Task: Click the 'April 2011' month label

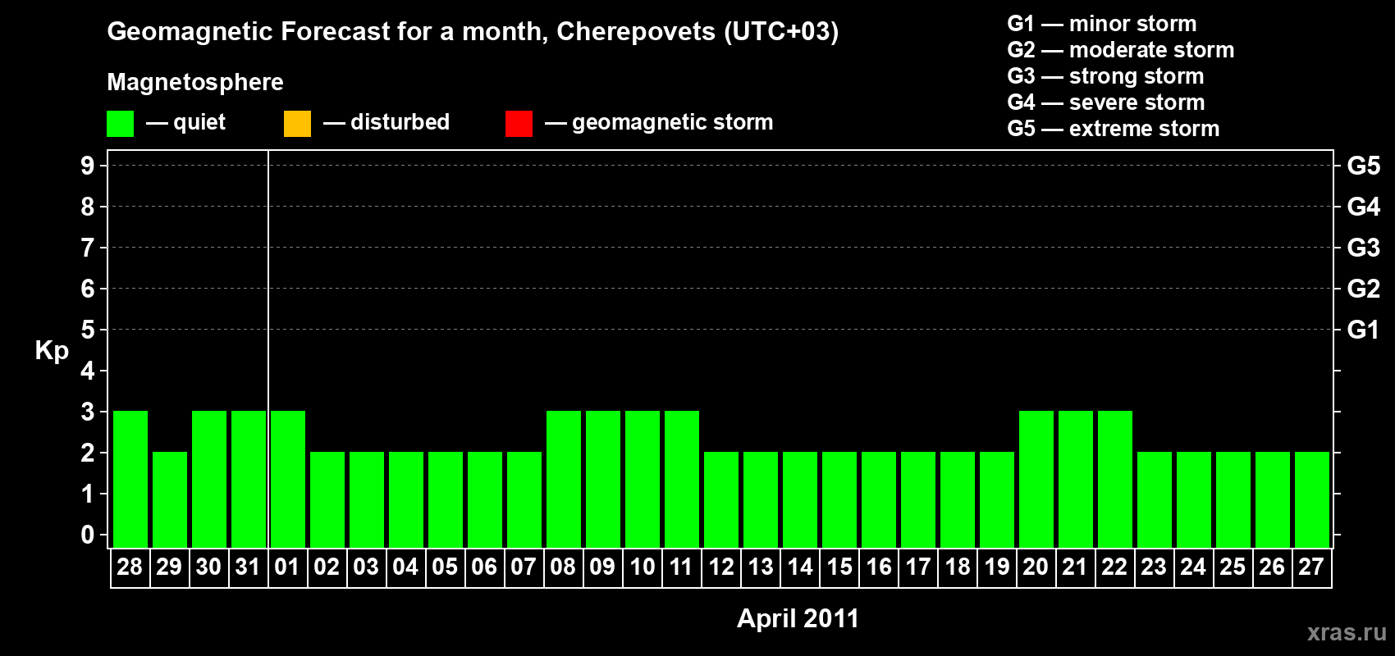Action: (798, 618)
